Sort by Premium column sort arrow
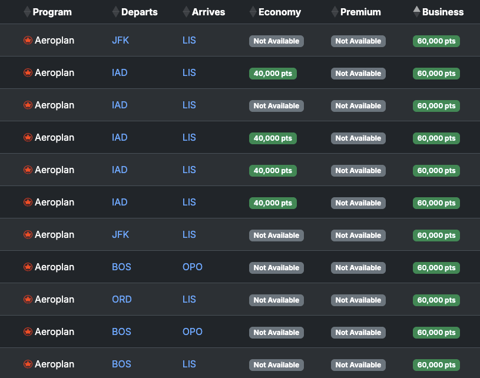 335,12
